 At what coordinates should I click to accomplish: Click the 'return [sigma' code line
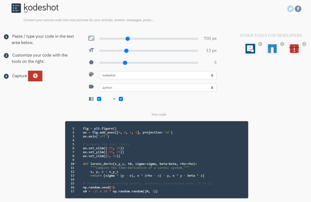(147, 175)
